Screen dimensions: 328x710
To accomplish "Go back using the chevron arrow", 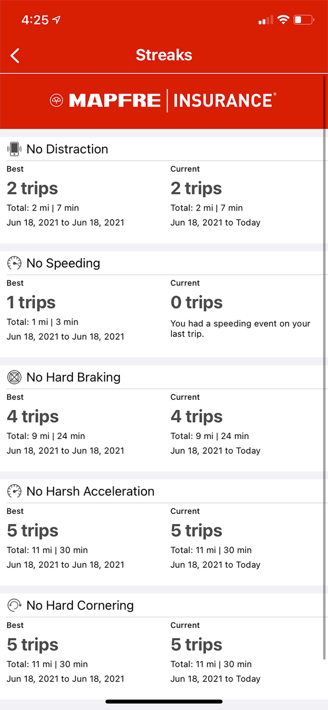I will coord(14,55).
